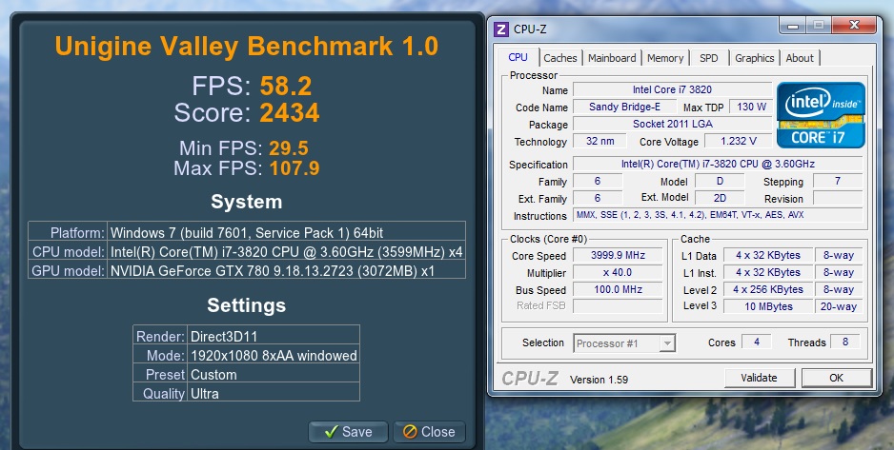
Task: Close the Valley benchmark results dialog
Action: (x=429, y=432)
